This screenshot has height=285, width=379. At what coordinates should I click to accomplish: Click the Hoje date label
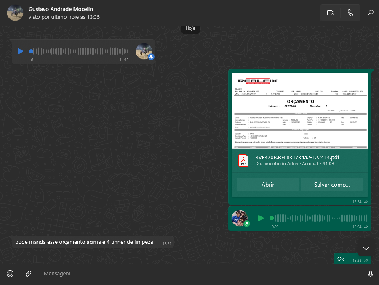[190, 29]
